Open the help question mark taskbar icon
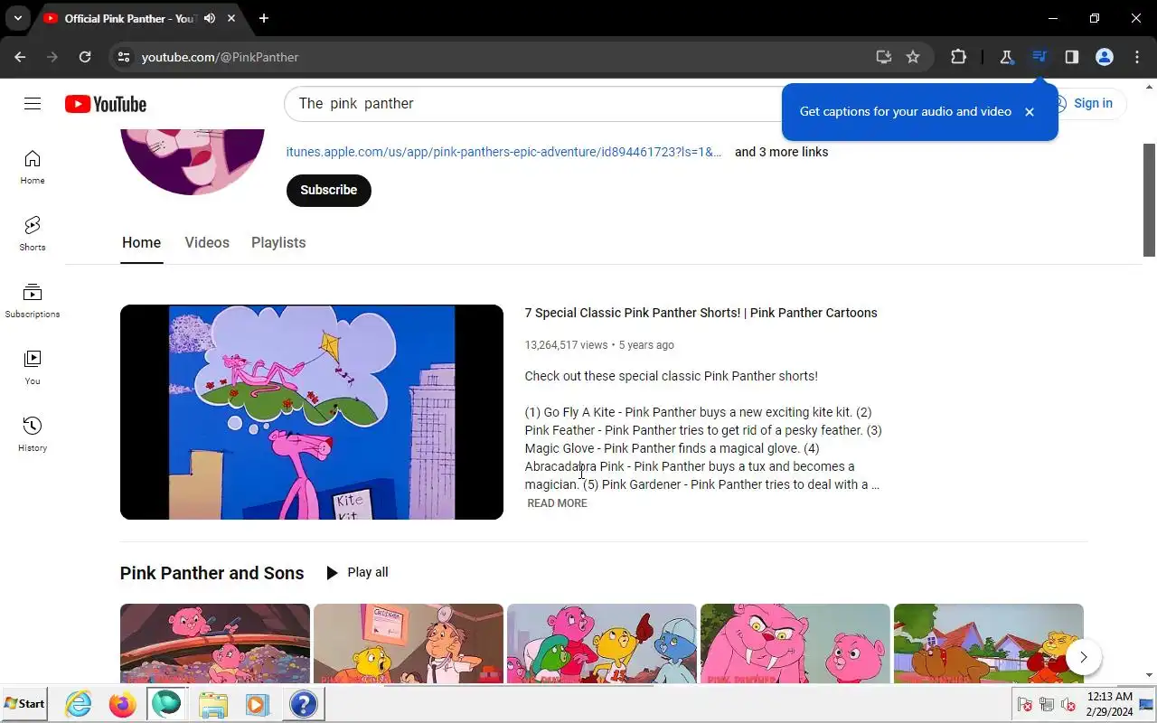This screenshot has height=723, width=1157. tap(303, 703)
